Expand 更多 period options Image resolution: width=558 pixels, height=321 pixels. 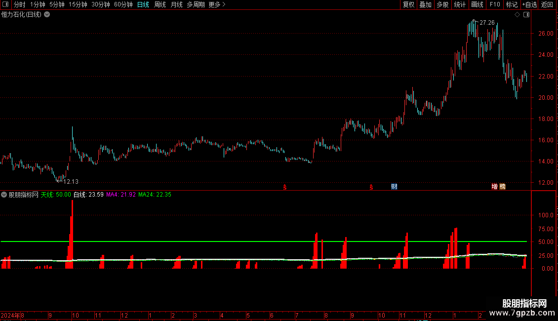pos(217,4)
